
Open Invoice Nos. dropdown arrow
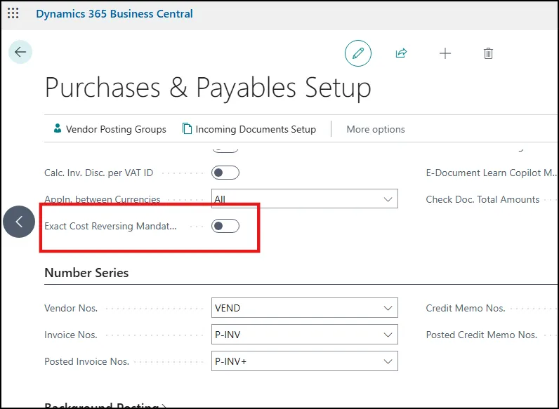[388, 335]
